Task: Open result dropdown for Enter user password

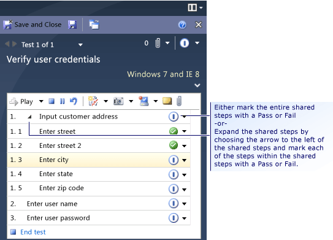Action: click(x=184, y=218)
